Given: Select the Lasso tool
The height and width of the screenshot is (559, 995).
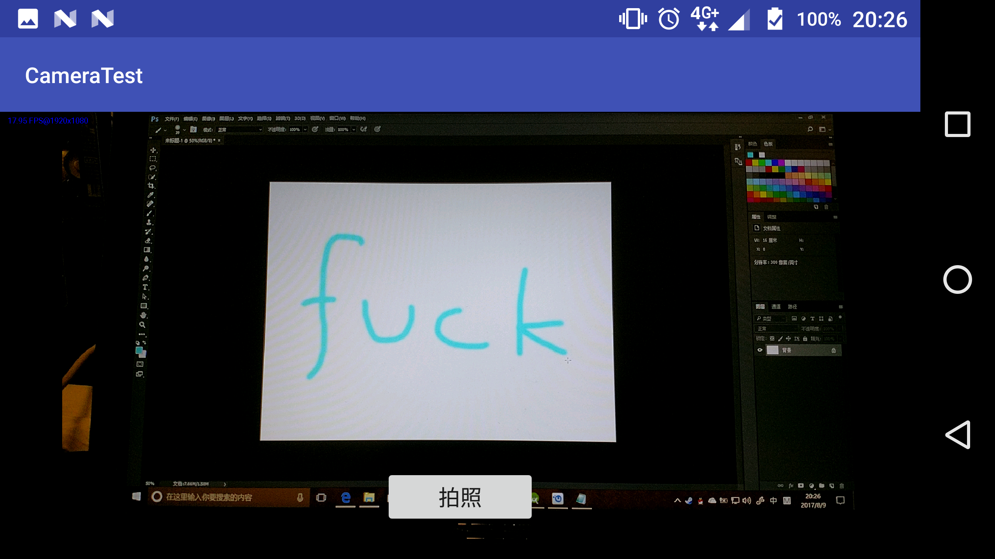Looking at the screenshot, I should tap(152, 168).
